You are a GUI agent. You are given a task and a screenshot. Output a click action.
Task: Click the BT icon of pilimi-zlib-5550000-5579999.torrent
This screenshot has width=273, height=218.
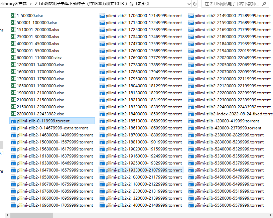click(x=191, y=205)
